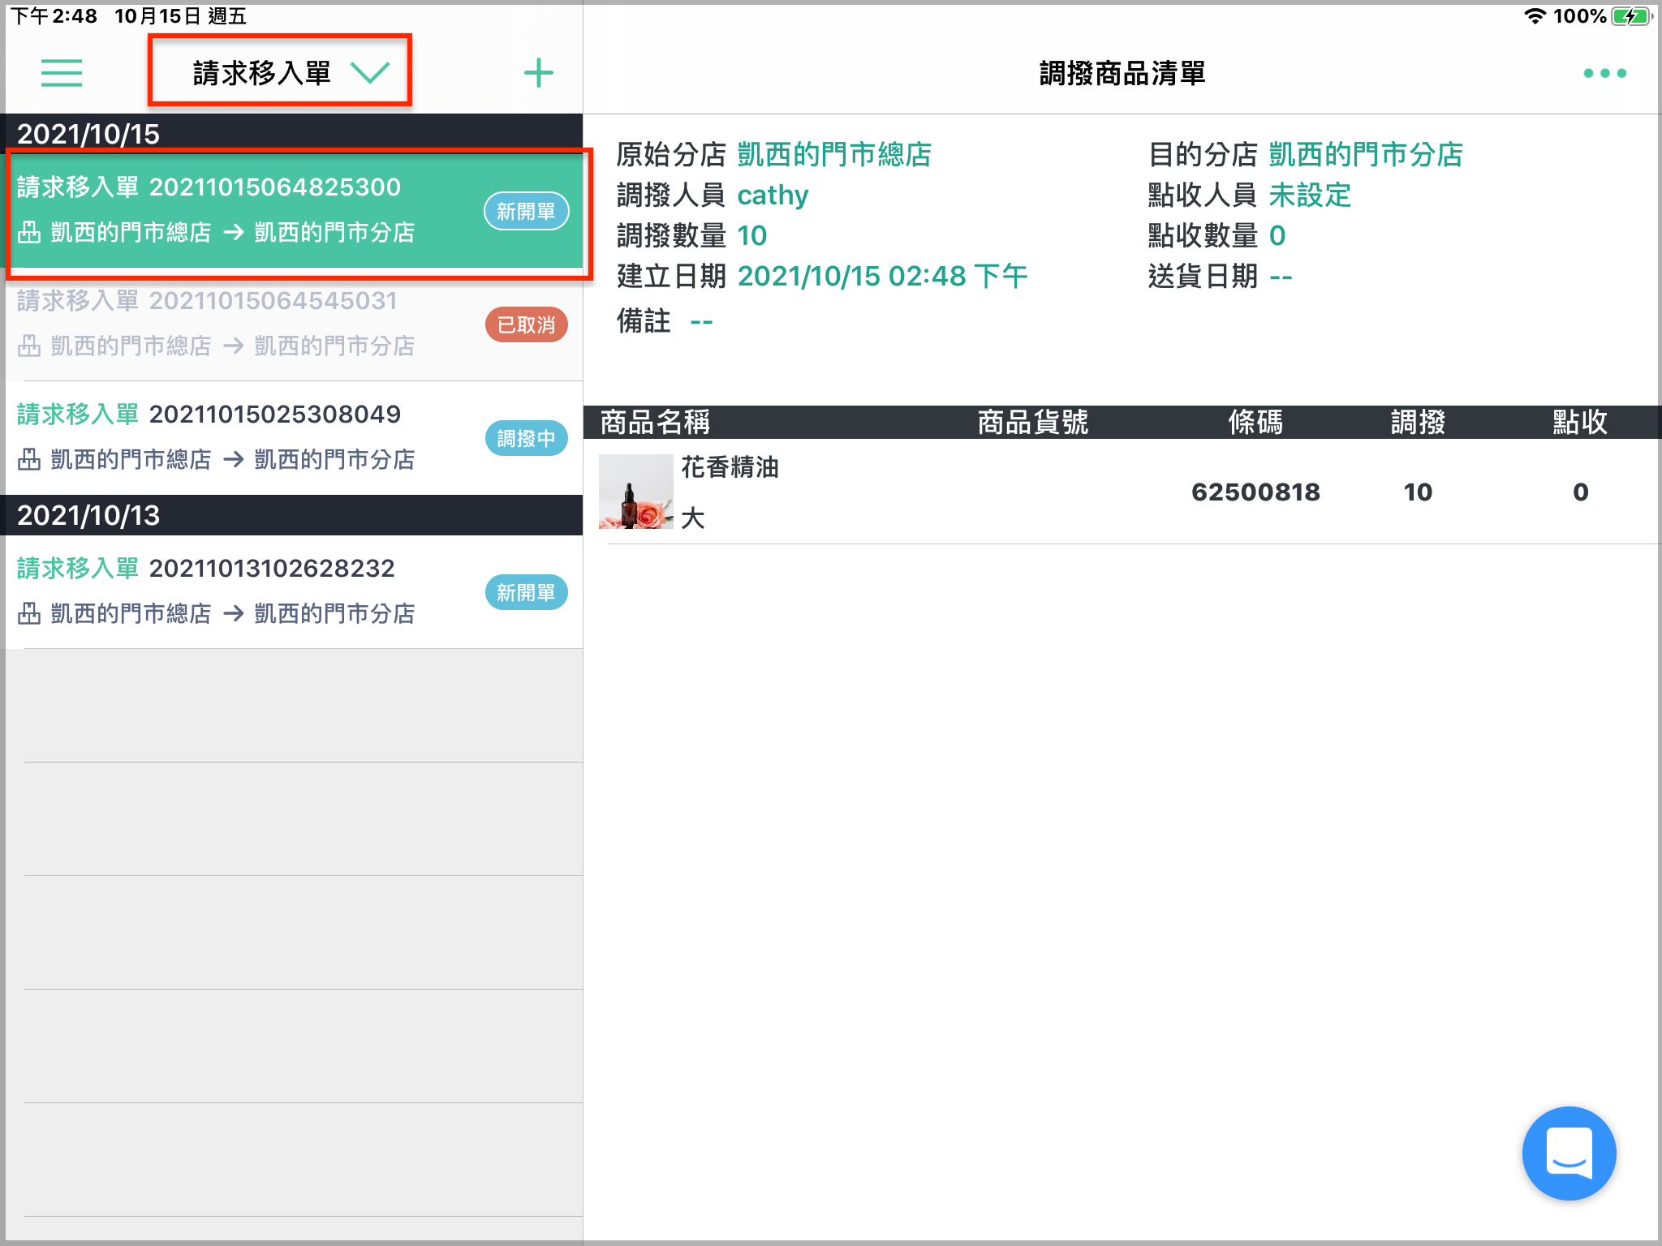Open the hamburger side menu
Viewport: 1662px width, 1246px height.
[62, 73]
